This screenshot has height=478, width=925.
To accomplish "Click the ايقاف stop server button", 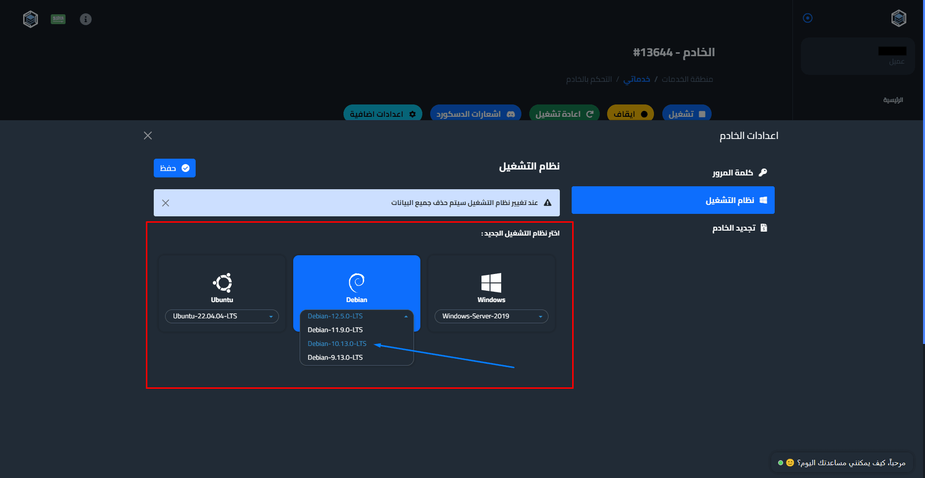I will coord(630,114).
